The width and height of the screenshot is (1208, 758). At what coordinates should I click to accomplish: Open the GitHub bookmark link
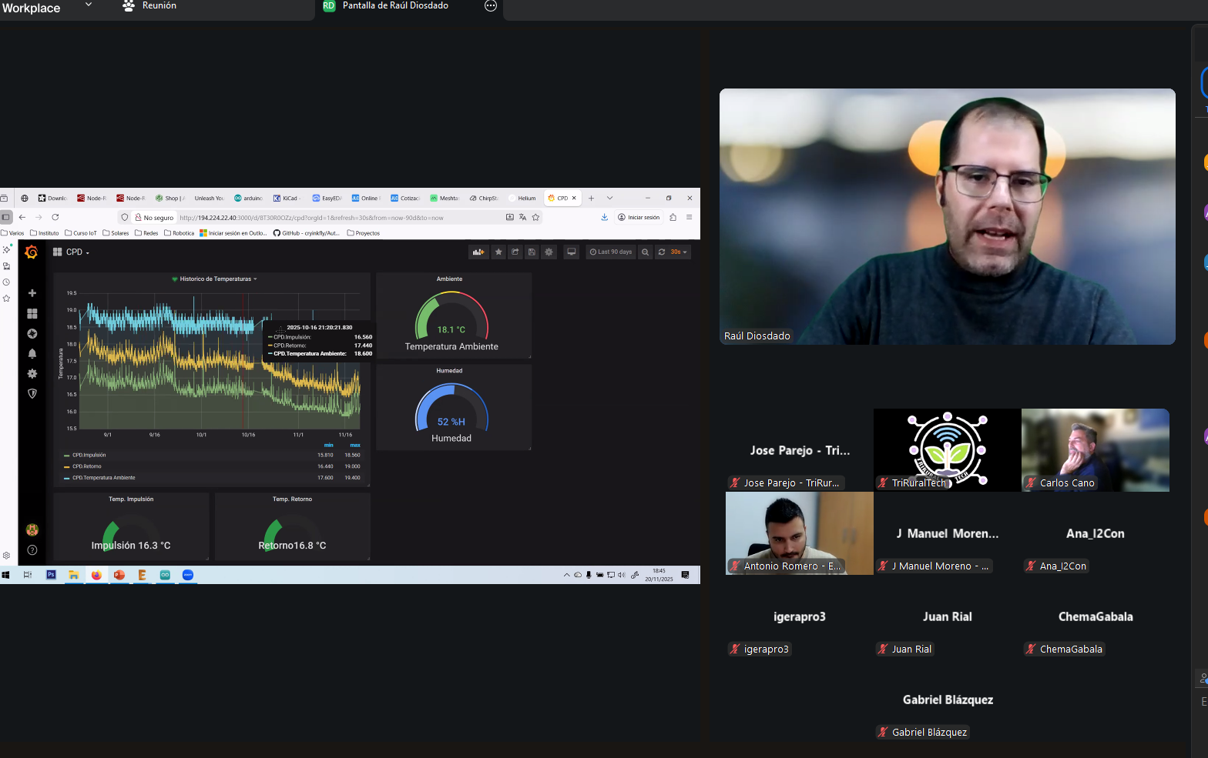click(x=307, y=233)
